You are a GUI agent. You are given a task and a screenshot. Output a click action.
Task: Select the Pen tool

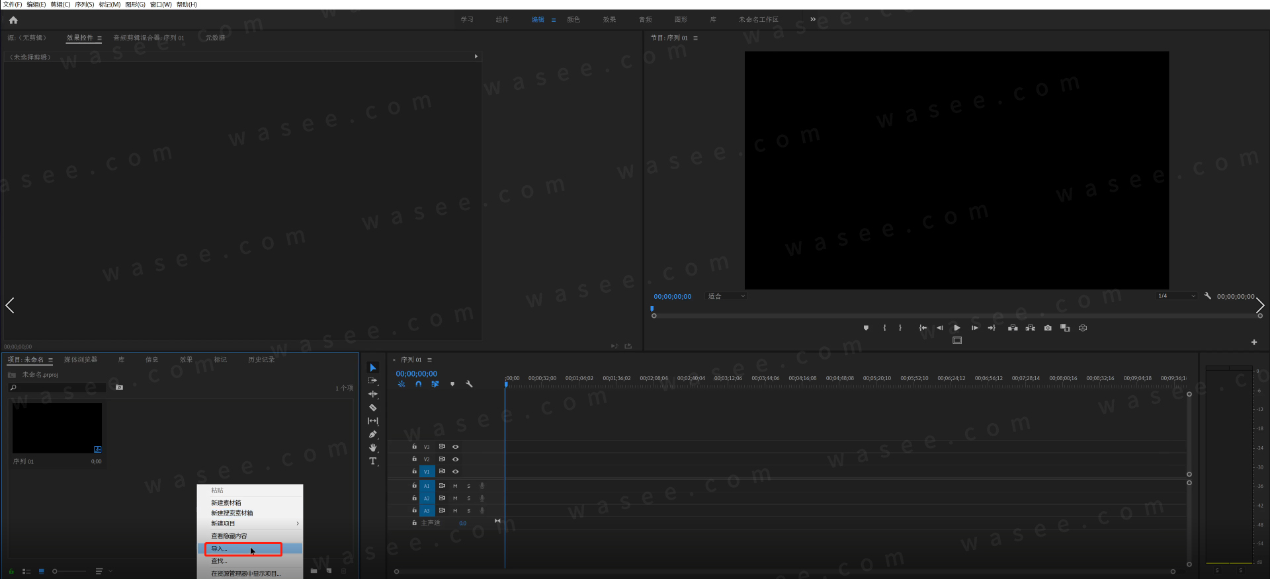coord(373,434)
